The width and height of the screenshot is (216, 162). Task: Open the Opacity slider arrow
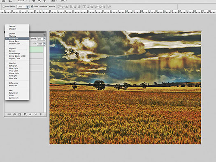[x=44, y=39]
